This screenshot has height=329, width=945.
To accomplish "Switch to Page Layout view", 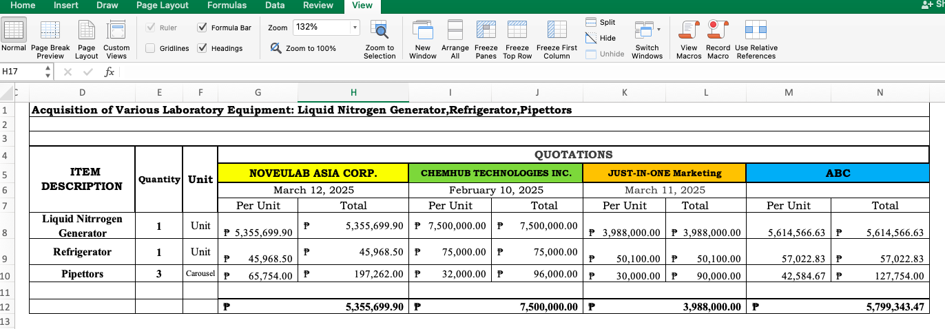I will point(87,40).
